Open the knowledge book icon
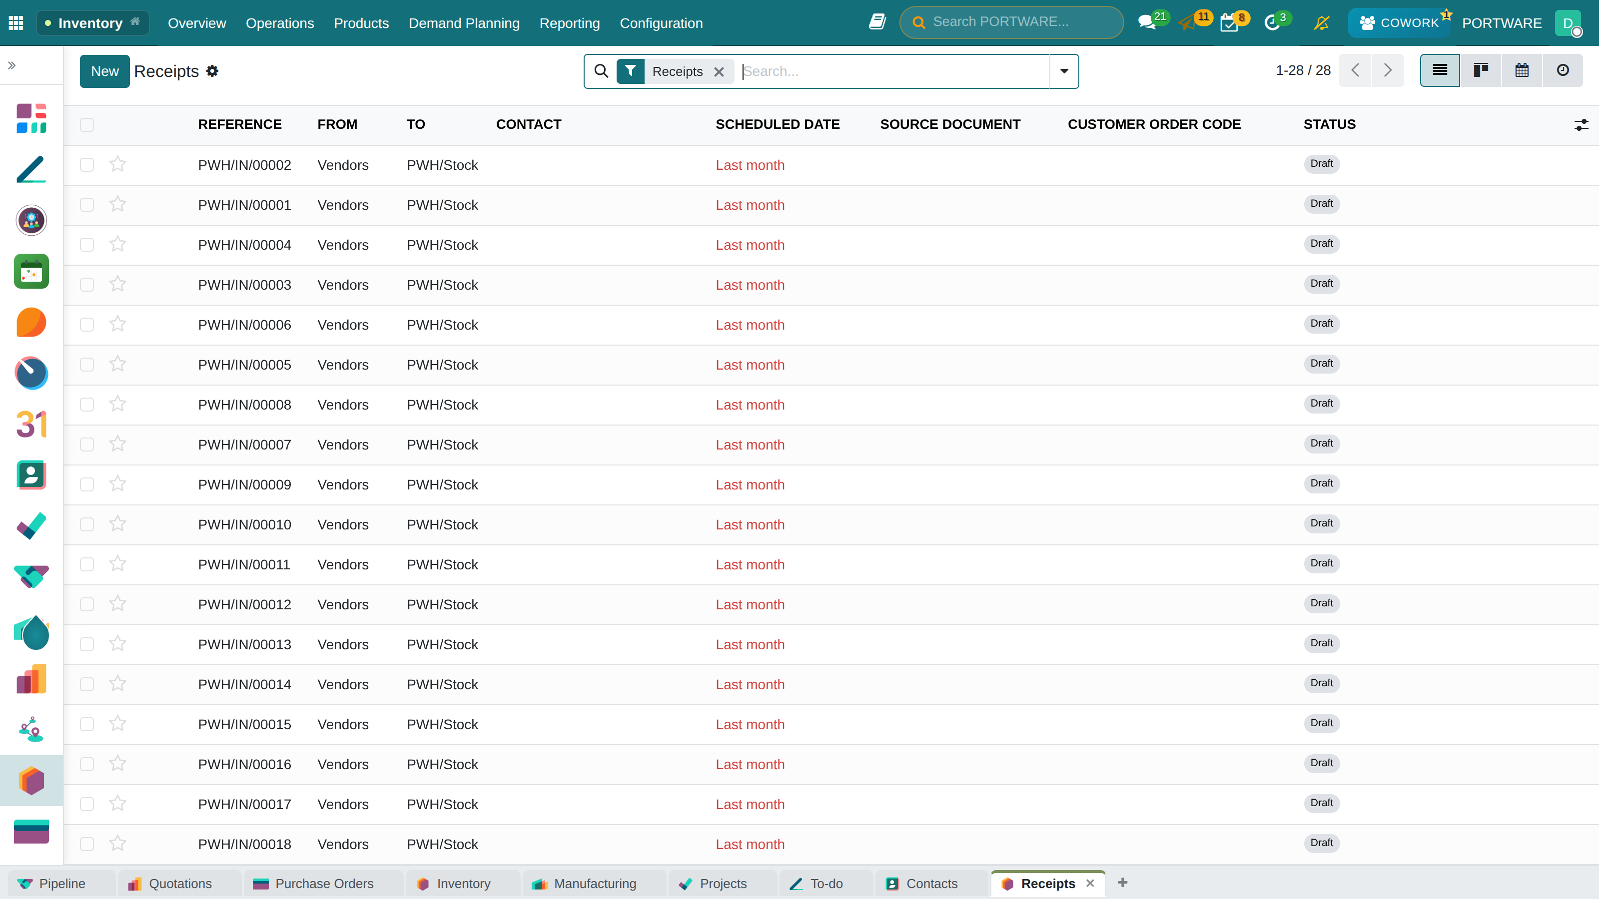Viewport: 1599px width, 899px height. 877,22
